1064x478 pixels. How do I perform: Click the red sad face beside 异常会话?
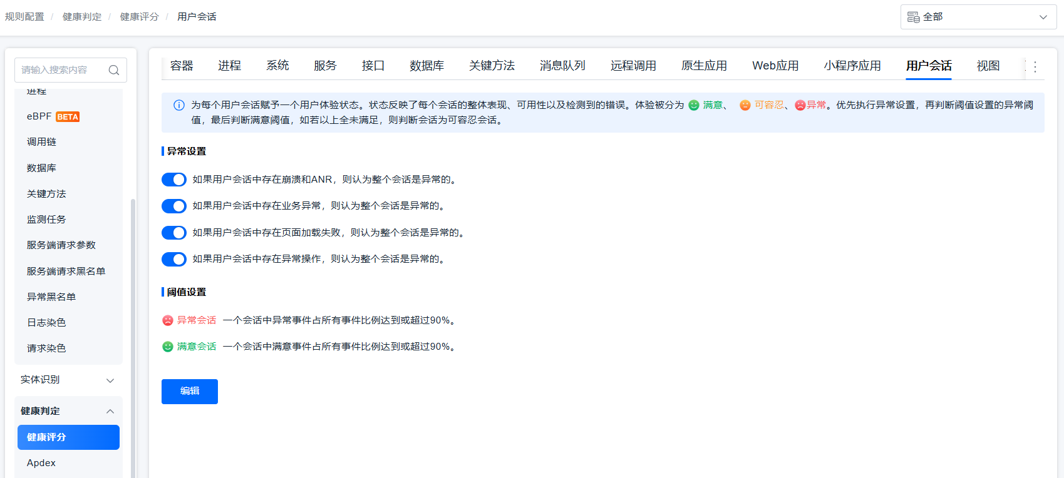point(168,320)
